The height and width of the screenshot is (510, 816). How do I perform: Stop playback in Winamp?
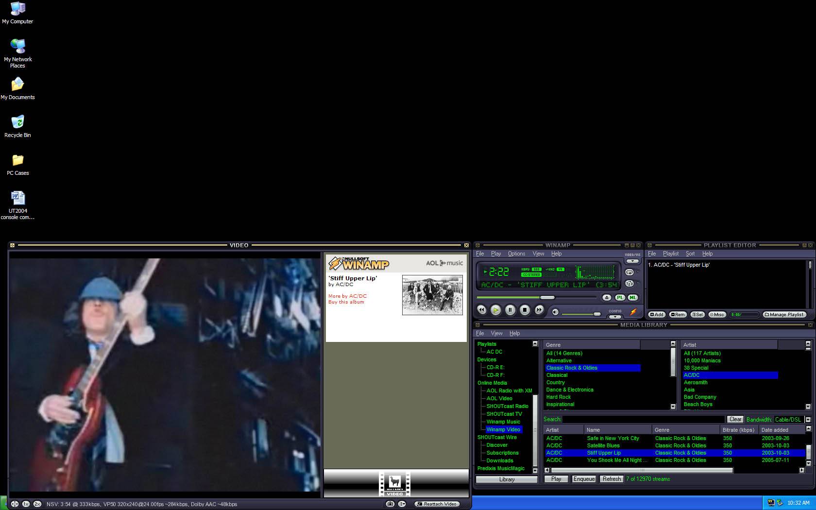pos(525,310)
